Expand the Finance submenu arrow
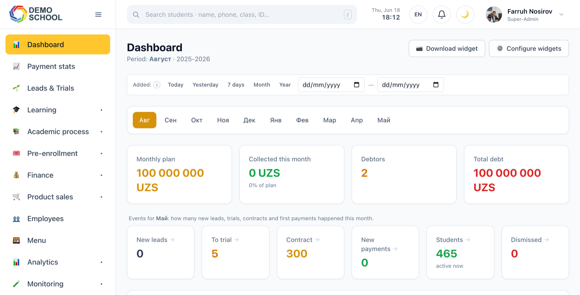The height and width of the screenshot is (295, 580). [101, 175]
